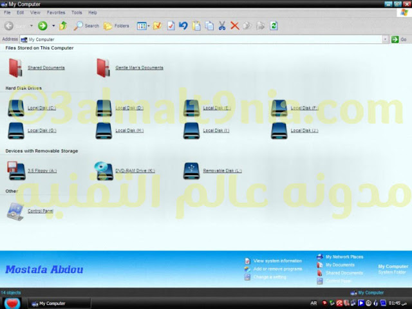
Task: Toggle the Folders pane
Action: coord(116,26)
